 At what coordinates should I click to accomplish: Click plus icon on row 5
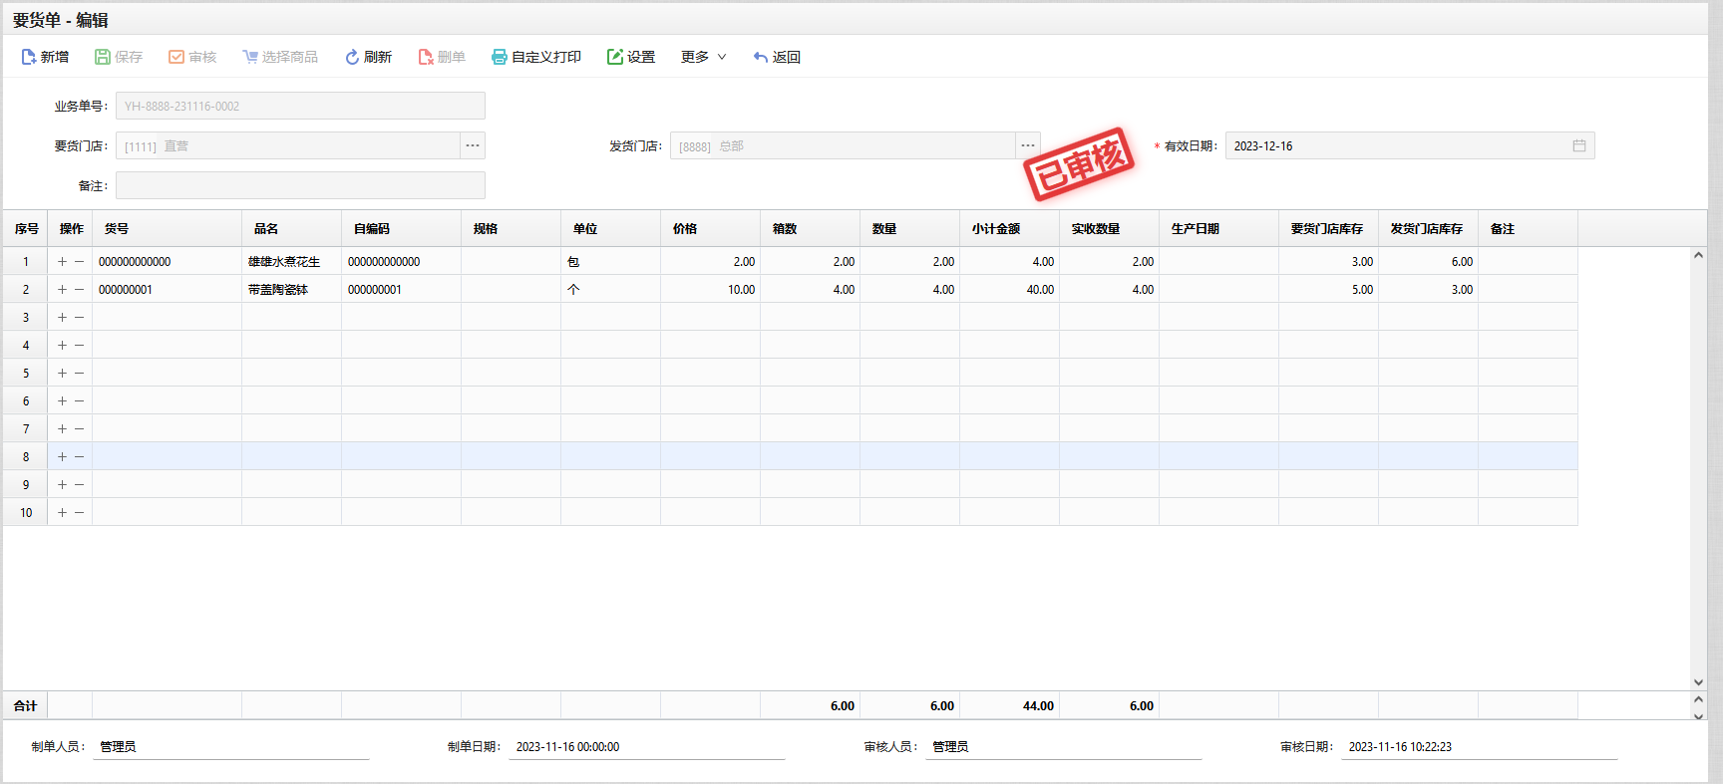[62, 373]
